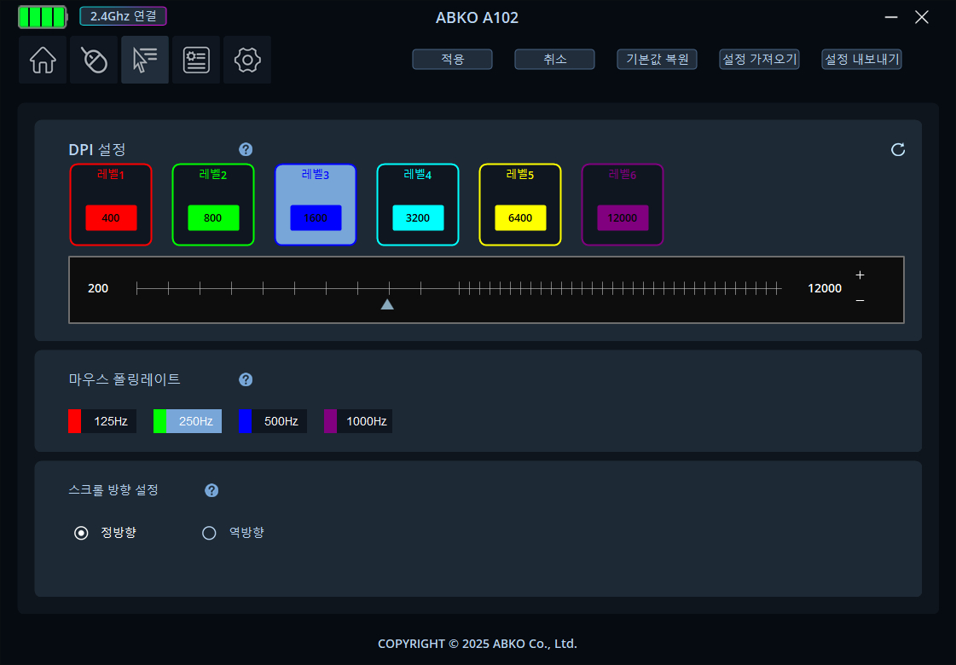Click the 설정 가져오기 import button
The height and width of the screenshot is (665, 956).
click(x=760, y=59)
